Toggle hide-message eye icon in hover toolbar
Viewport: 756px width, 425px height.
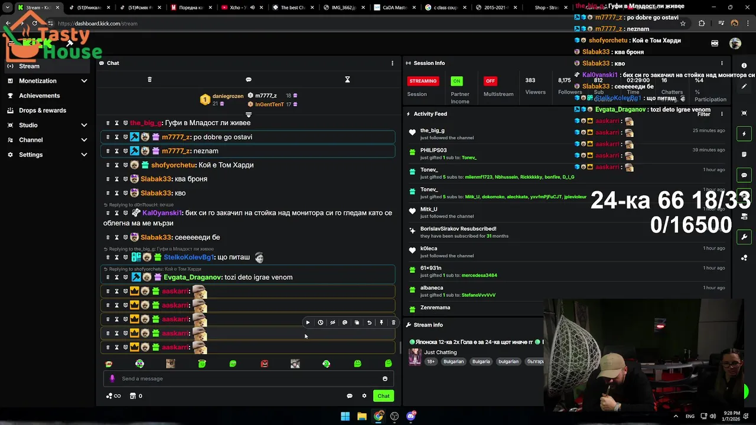tap(333, 323)
